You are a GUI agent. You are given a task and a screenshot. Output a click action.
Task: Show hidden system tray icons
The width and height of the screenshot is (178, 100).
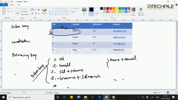click(138, 97)
